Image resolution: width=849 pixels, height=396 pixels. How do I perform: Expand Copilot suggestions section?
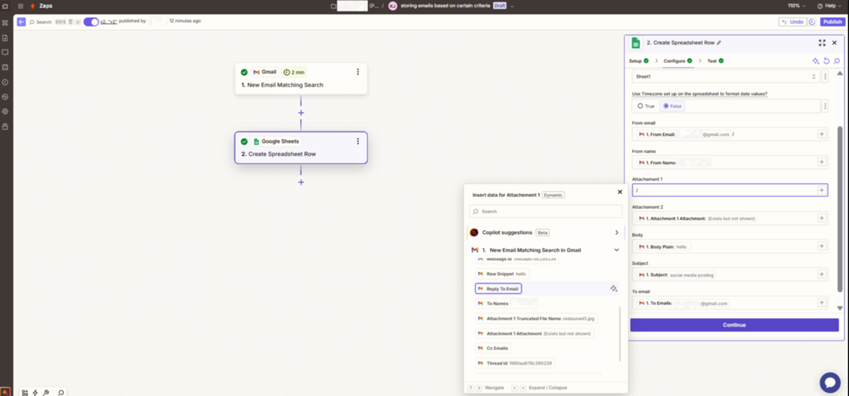pyautogui.click(x=546, y=233)
